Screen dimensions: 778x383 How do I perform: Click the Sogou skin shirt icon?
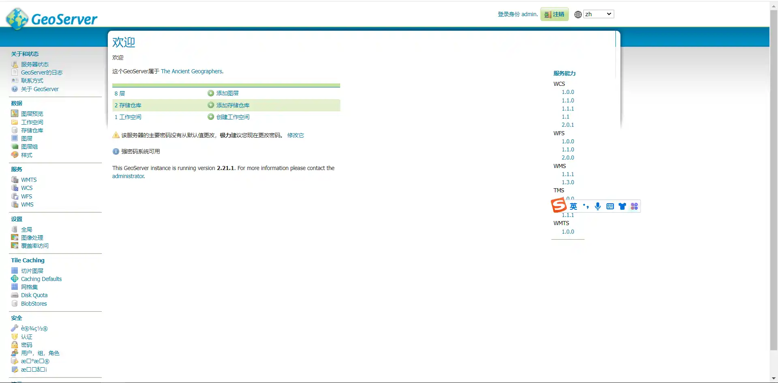tap(622, 206)
